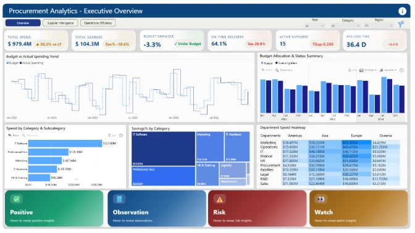
Task: Click the warning triangle icon on the Risk card
Action: pos(220,199)
